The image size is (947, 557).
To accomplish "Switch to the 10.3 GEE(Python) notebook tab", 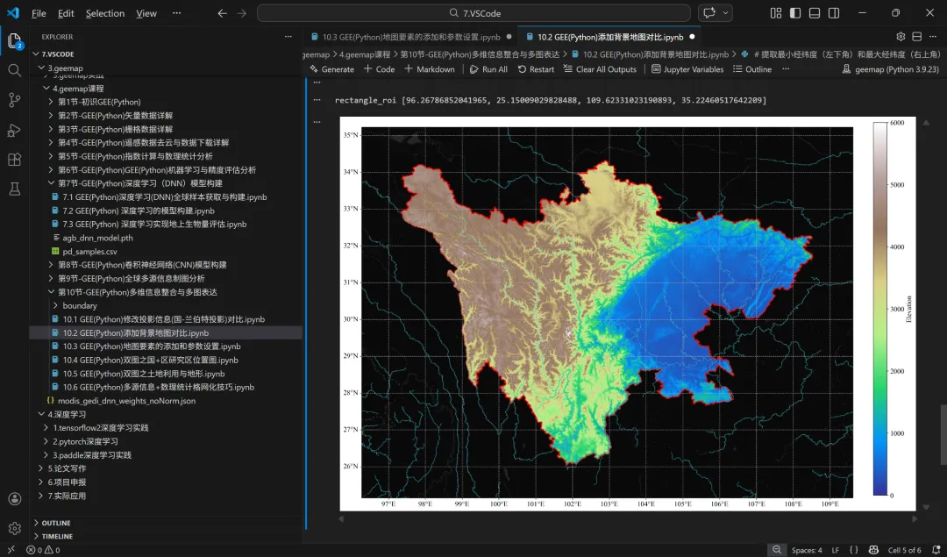I will (x=411, y=37).
